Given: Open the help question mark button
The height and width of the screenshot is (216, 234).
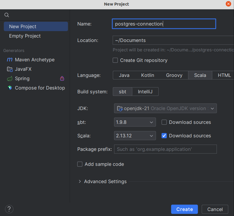Looking at the screenshot, I should (9, 209).
